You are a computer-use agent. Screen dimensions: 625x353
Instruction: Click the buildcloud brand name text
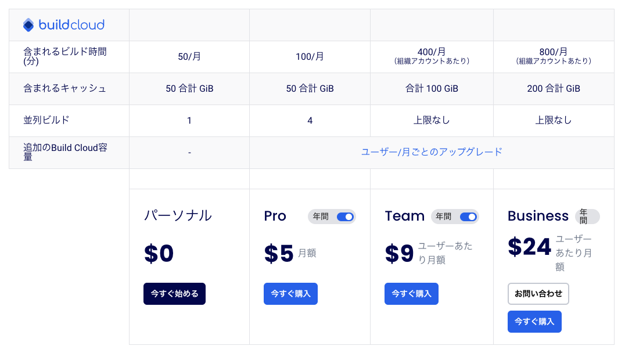[71, 25]
